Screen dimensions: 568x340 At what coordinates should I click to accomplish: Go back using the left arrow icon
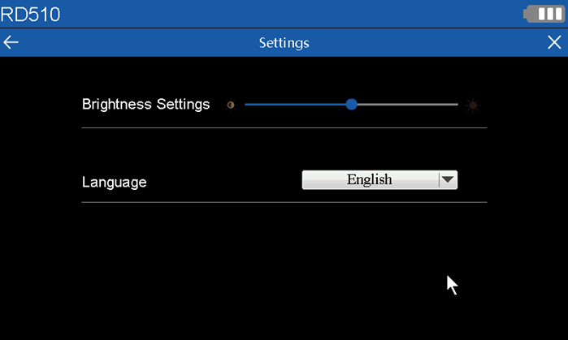(11, 42)
